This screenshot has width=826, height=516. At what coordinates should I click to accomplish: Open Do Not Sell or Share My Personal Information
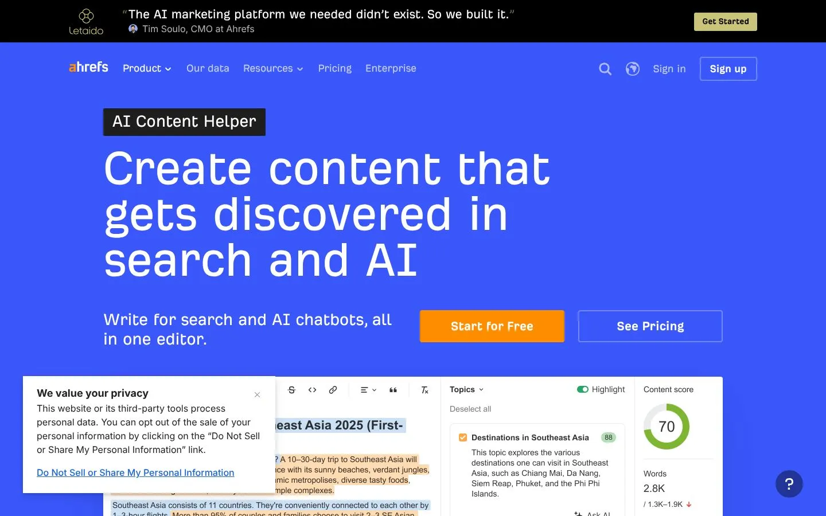(135, 472)
